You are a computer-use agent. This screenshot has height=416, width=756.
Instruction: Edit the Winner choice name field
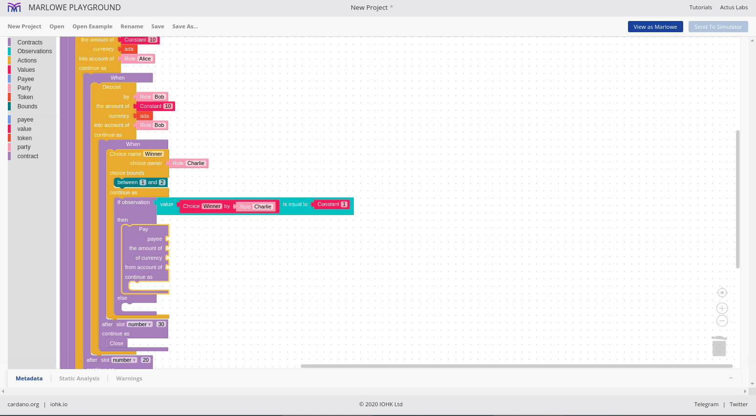pyautogui.click(x=153, y=154)
